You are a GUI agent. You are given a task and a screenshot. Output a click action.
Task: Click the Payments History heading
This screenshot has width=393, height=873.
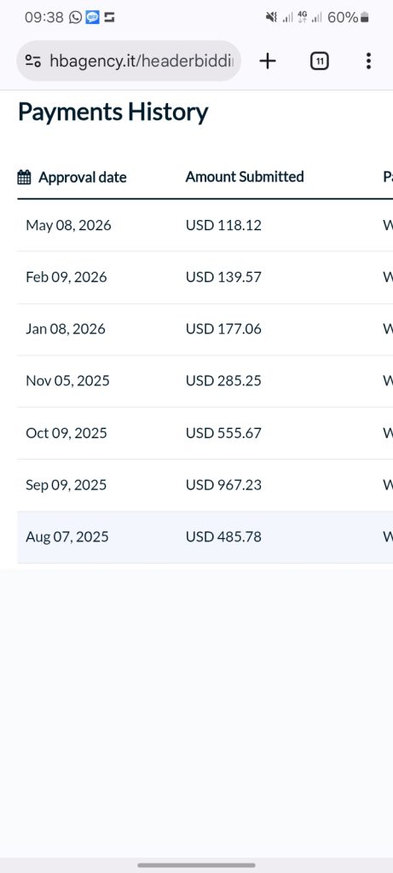pos(113,112)
